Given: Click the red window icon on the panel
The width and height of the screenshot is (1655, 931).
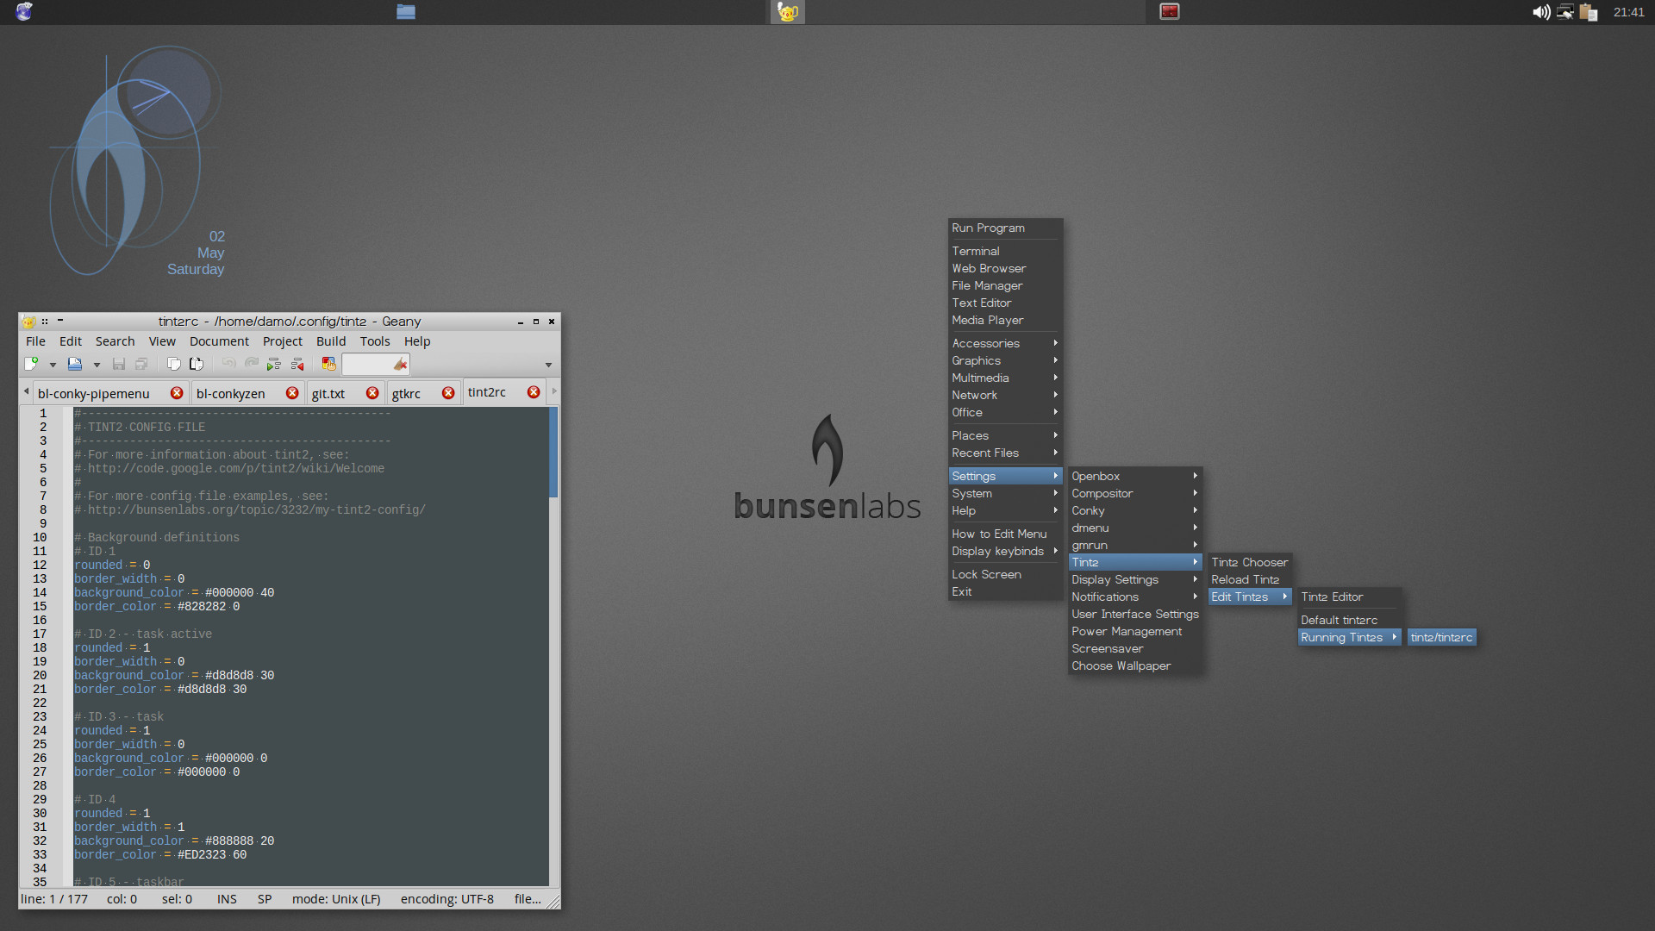Looking at the screenshot, I should pyautogui.click(x=1169, y=11).
